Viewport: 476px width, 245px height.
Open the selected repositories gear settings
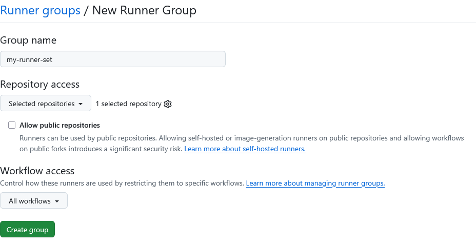[168, 104]
